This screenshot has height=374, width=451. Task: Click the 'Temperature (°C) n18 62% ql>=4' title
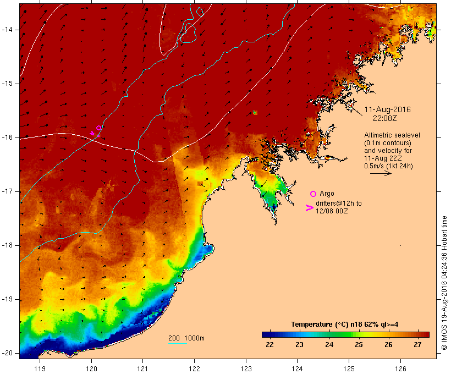tap(345, 324)
